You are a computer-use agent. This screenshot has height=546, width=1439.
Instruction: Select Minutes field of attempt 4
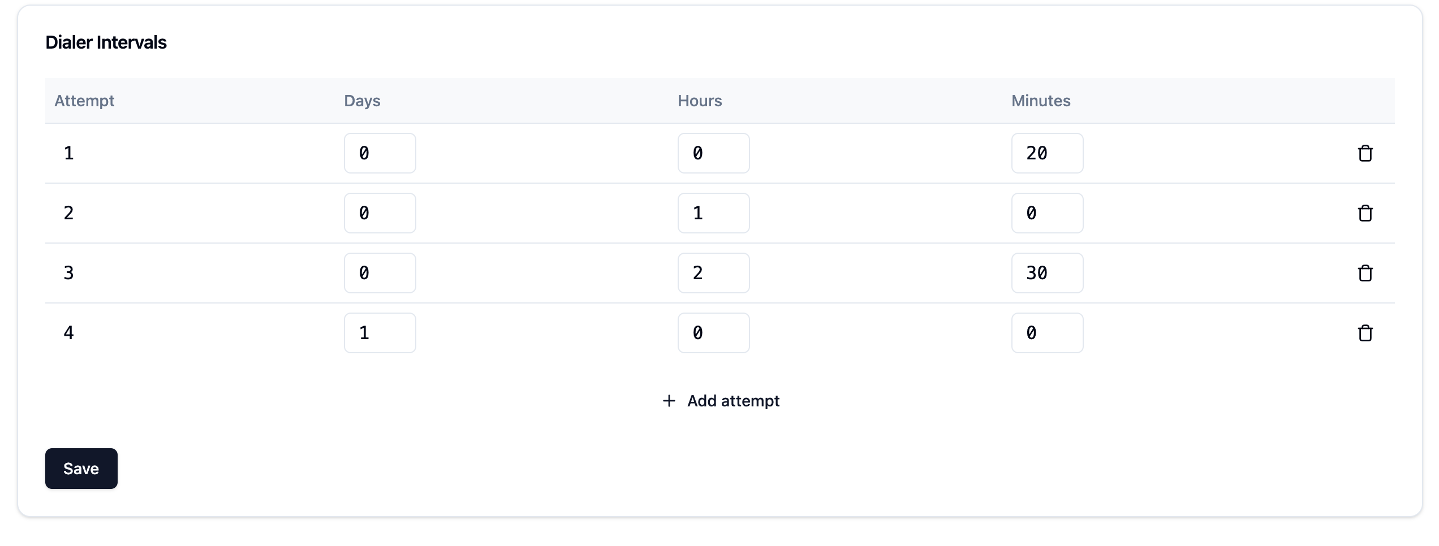(x=1047, y=333)
